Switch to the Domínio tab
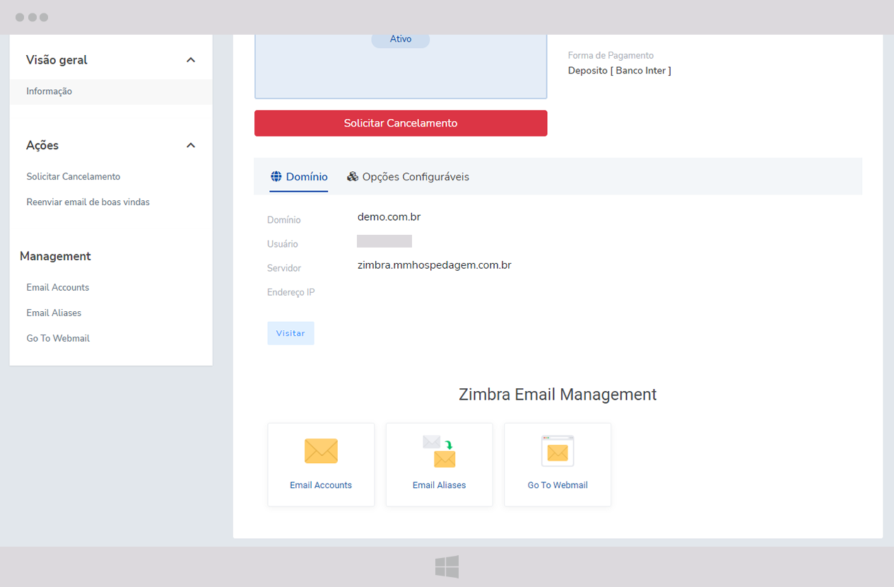The height and width of the screenshot is (587, 894). tap(299, 177)
